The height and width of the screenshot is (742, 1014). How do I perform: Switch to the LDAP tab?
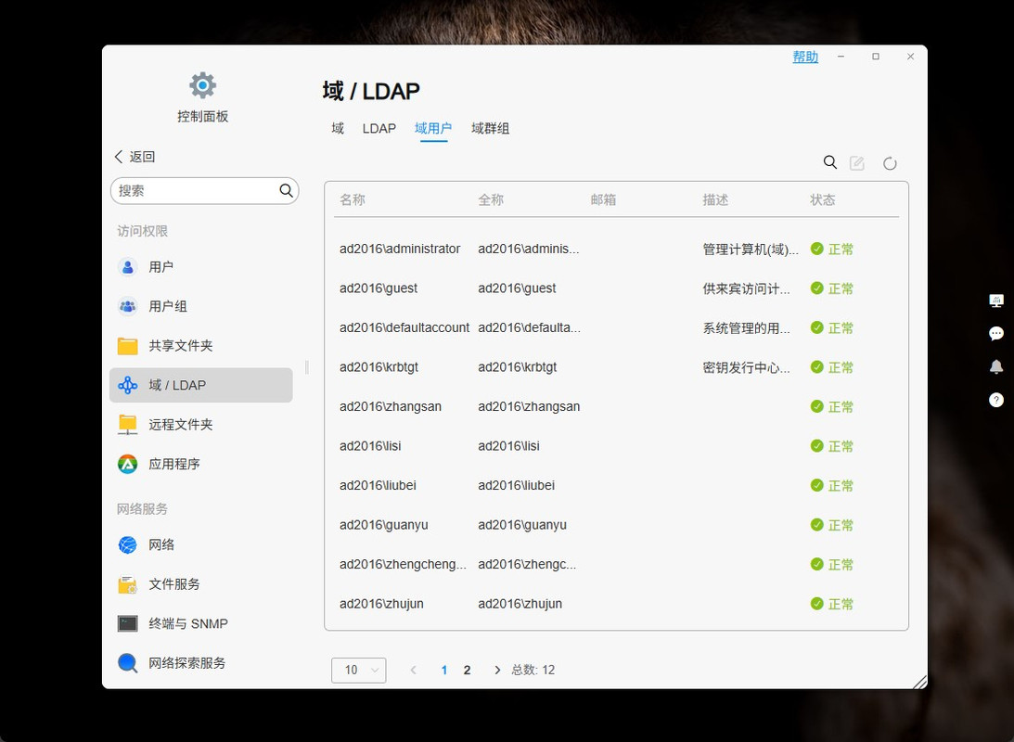tap(379, 128)
